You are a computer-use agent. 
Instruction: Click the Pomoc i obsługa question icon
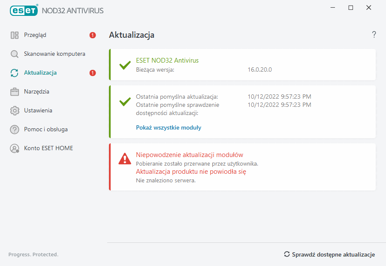15,129
